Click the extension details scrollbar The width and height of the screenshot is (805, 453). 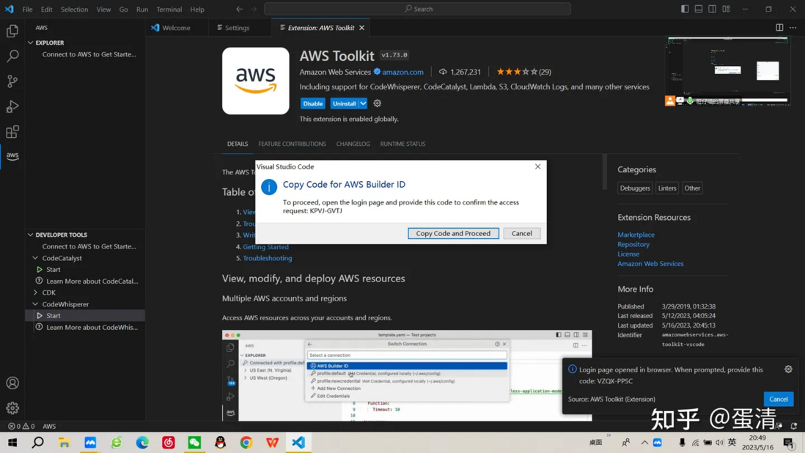(x=605, y=172)
